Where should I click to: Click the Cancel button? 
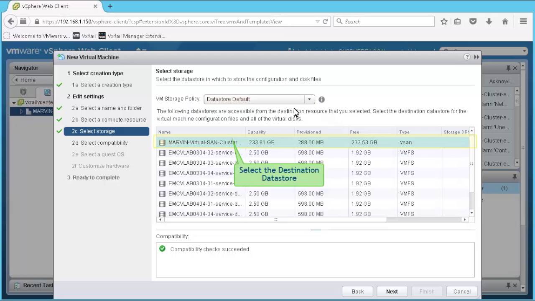[462, 291]
